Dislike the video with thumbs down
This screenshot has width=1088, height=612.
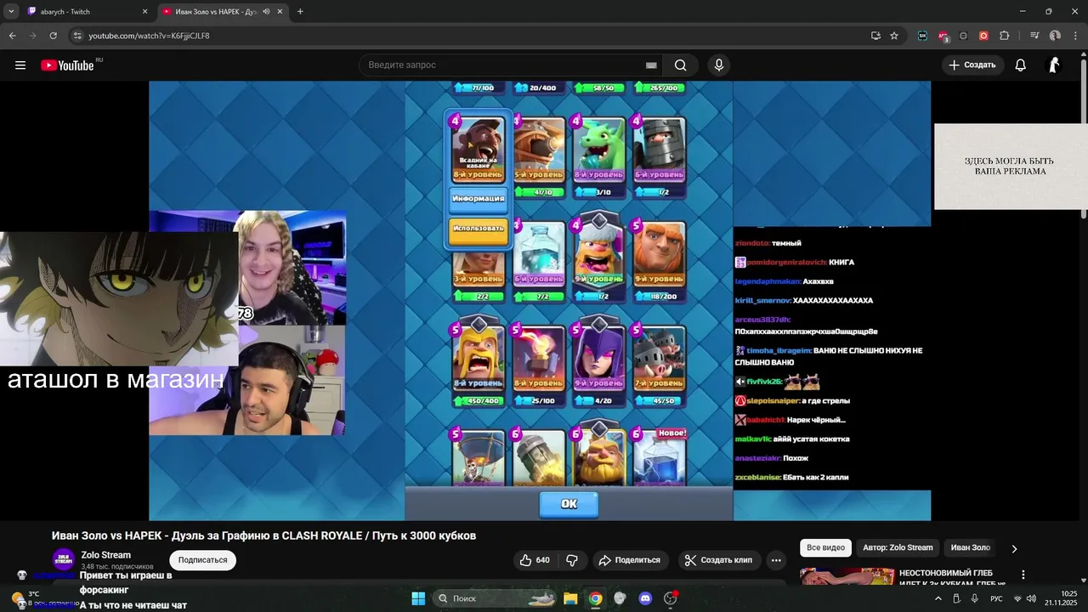pos(572,560)
